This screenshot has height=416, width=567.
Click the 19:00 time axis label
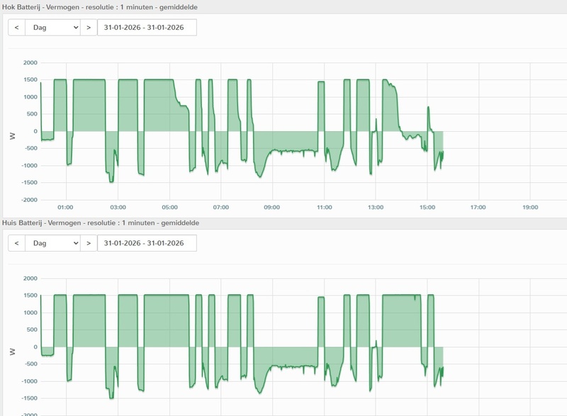[x=530, y=208]
